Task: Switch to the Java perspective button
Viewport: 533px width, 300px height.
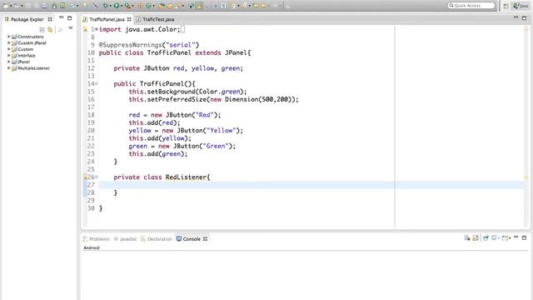Action: pyautogui.click(x=521, y=6)
